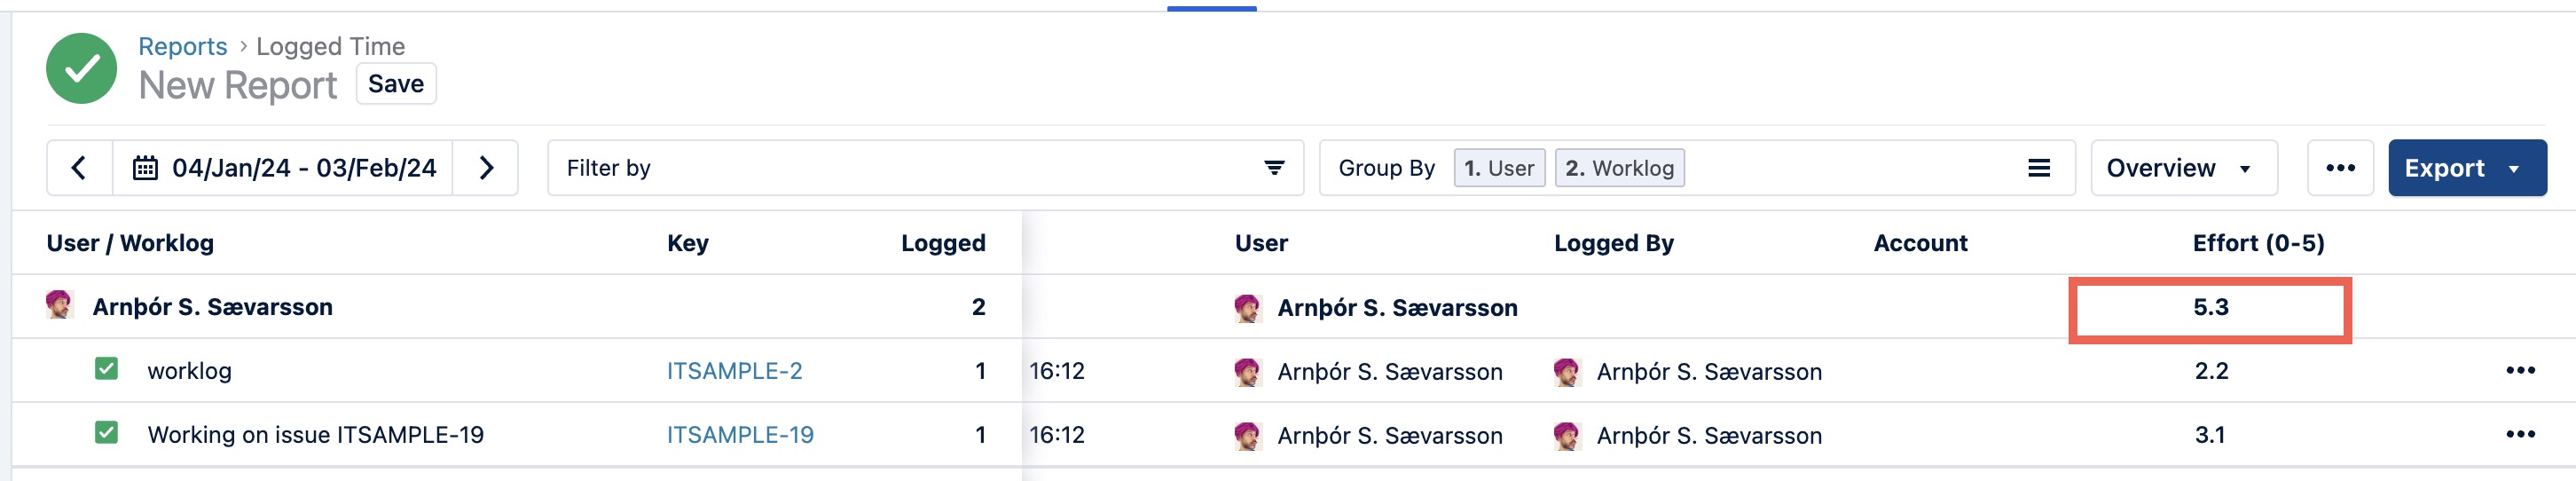2576x481 pixels.
Task: Click the 'Filter by' input field
Action: click(900, 168)
